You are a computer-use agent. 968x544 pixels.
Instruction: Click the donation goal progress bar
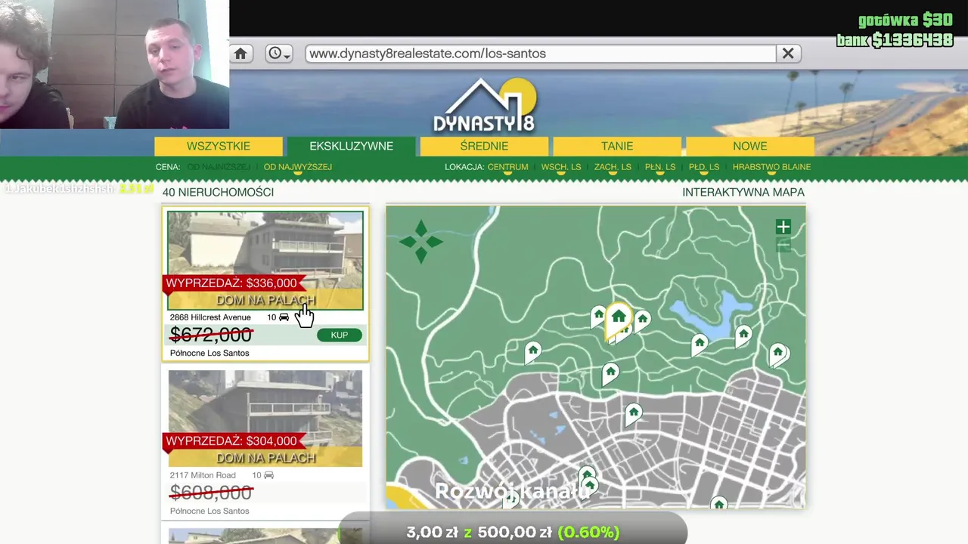click(513, 531)
